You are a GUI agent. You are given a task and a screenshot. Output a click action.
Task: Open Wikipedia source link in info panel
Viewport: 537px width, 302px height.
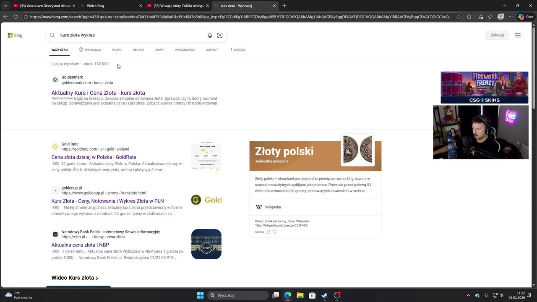(268, 207)
